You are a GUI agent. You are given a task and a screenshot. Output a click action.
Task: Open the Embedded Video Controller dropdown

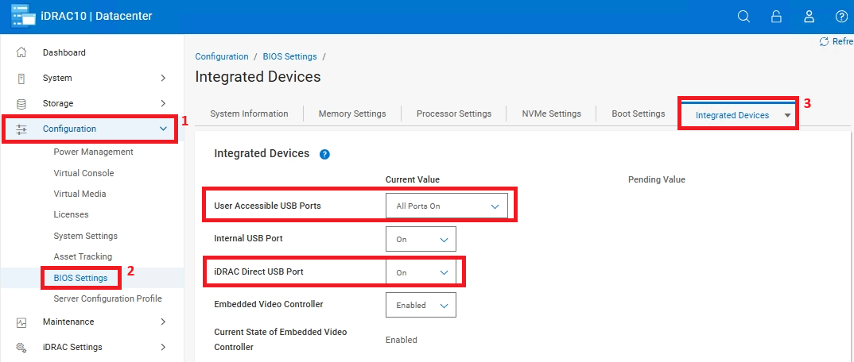[x=421, y=305]
